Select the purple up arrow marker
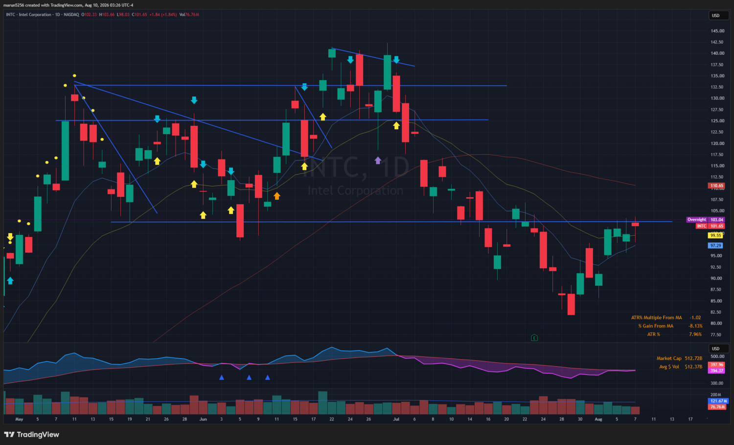Image resolution: width=734 pixels, height=445 pixels. [x=378, y=160]
